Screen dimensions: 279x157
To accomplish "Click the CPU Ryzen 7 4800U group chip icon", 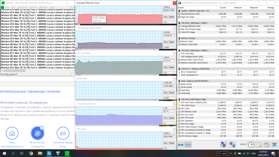I will (179, 23).
